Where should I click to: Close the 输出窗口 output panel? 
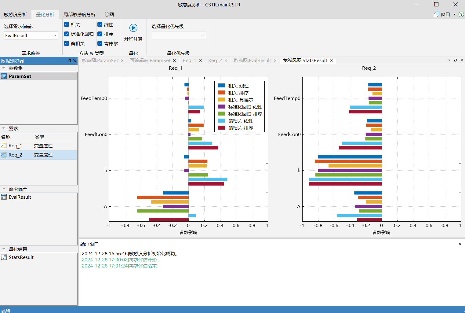[x=460, y=244]
